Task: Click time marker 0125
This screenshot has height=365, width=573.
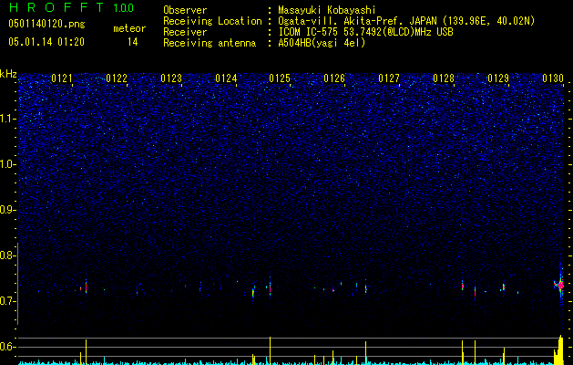Action: click(280, 78)
